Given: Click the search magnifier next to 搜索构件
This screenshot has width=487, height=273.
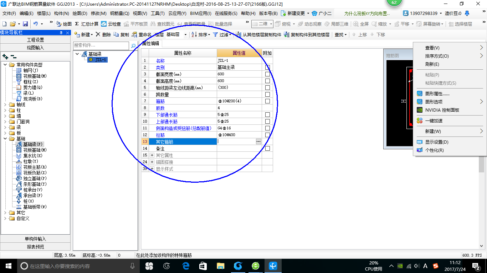Looking at the screenshot, I should point(134,46).
